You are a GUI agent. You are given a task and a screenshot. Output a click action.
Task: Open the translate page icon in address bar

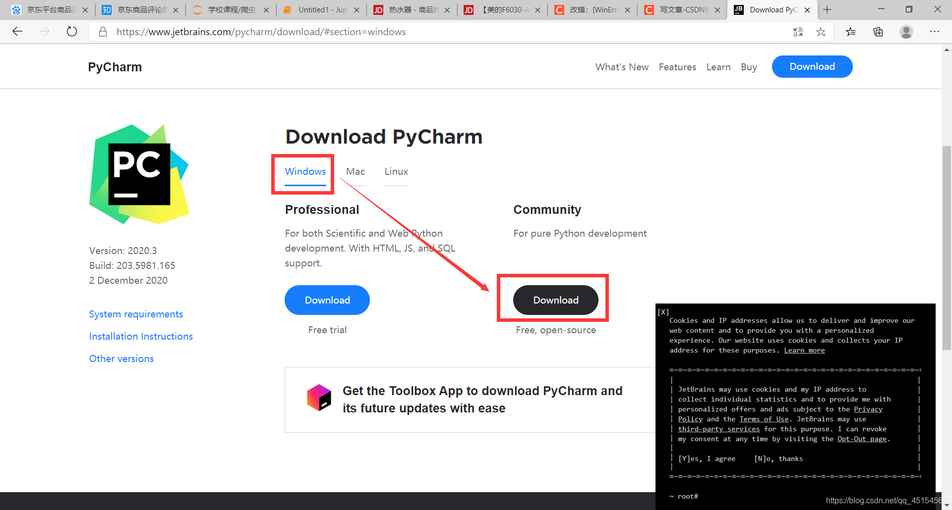pyautogui.click(x=798, y=32)
